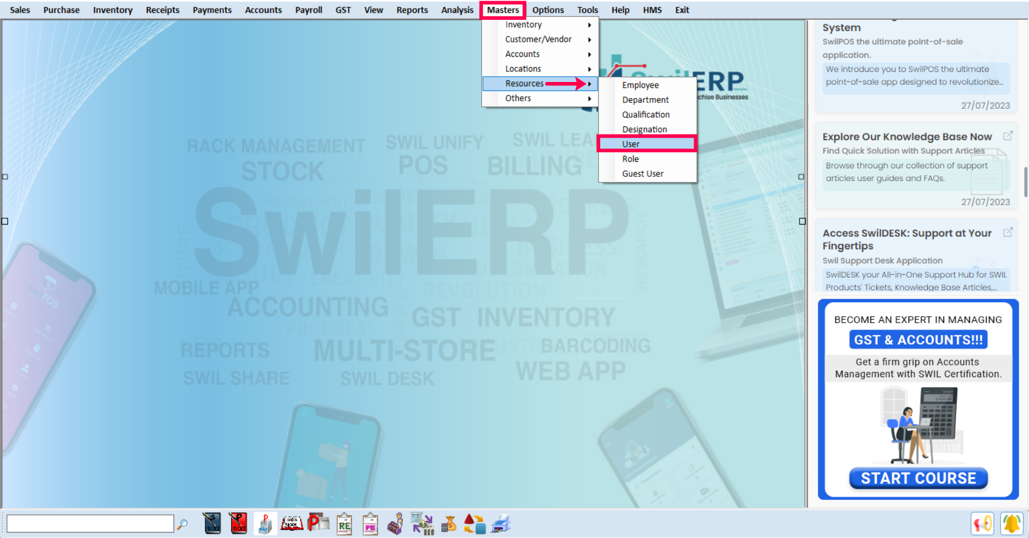This screenshot has width=1029, height=538.
Task: Click the printer icon in bottom toolbar
Action: [501, 524]
